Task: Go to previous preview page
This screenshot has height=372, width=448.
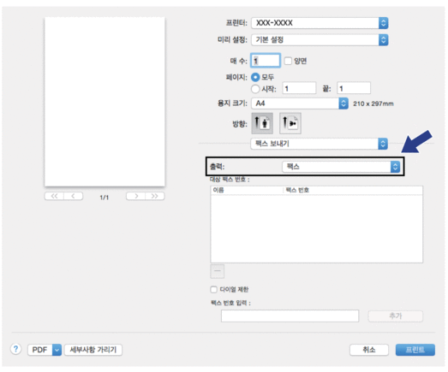Action: [x=74, y=196]
